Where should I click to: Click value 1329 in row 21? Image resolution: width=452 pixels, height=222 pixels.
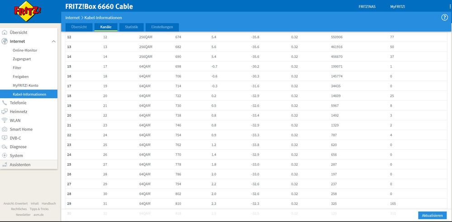click(x=335, y=125)
